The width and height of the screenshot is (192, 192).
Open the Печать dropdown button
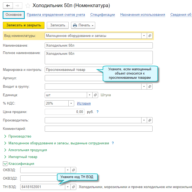coord(83,25)
